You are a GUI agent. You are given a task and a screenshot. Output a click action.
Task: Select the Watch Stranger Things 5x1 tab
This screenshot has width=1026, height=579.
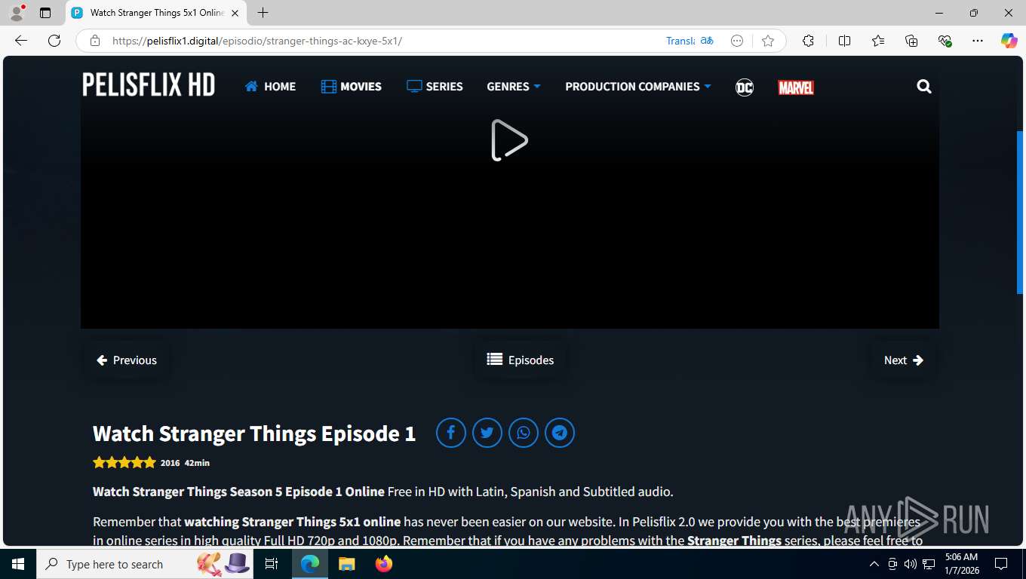click(157, 13)
